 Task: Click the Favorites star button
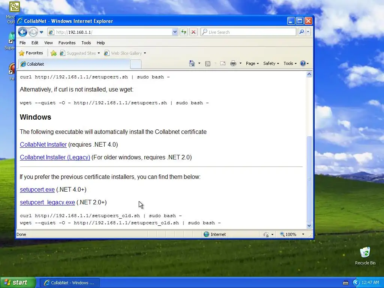(x=31, y=53)
